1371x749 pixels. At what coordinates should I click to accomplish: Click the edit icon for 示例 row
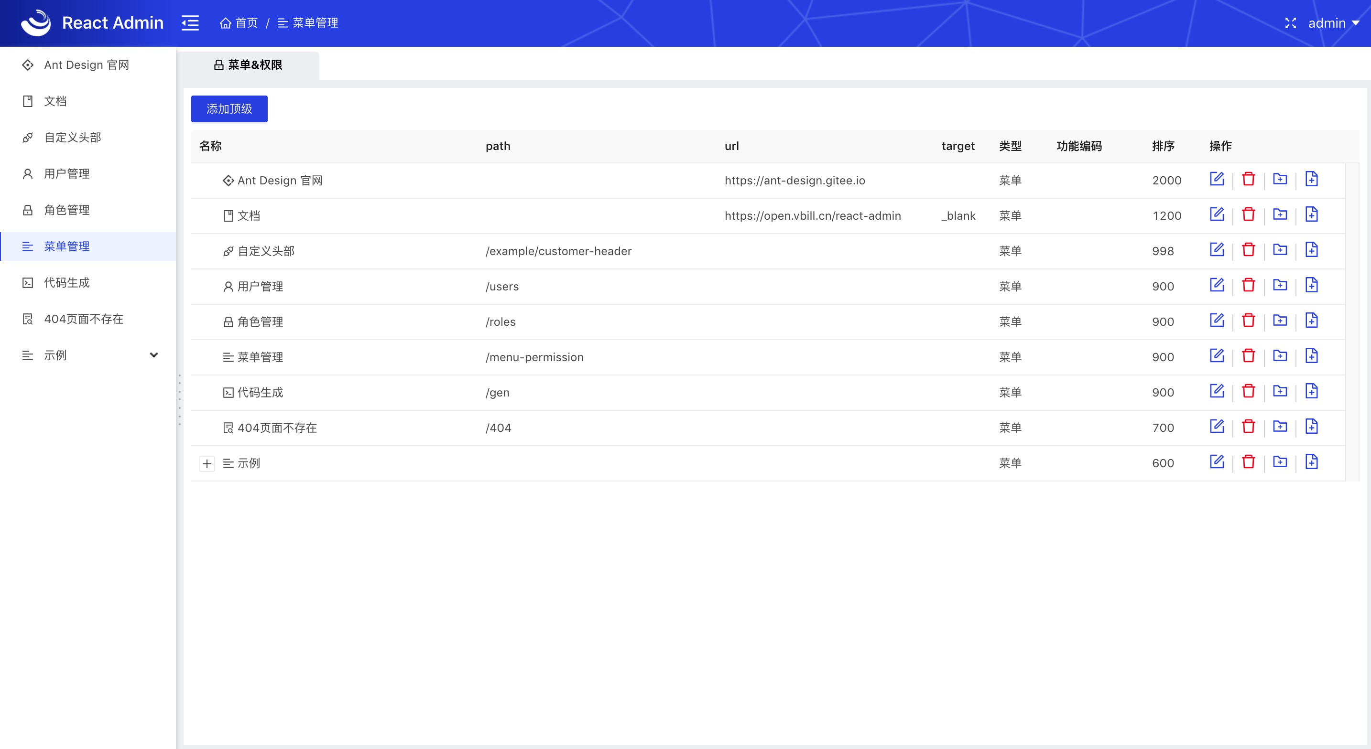tap(1217, 462)
